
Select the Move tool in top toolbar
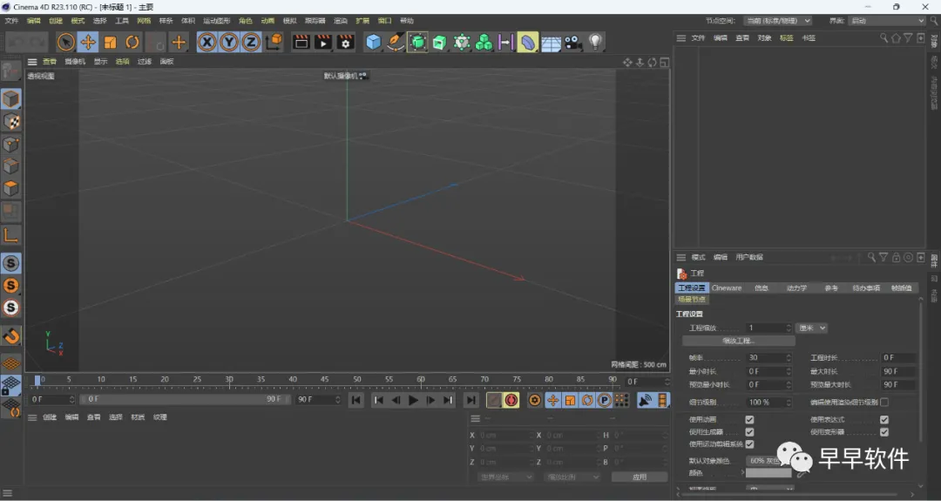click(x=88, y=42)
